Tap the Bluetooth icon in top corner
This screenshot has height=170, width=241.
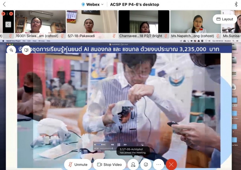(236, 4)
